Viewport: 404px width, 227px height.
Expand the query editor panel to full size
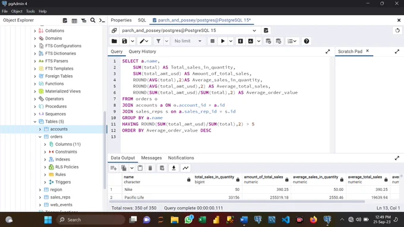[x=327, y=52]
